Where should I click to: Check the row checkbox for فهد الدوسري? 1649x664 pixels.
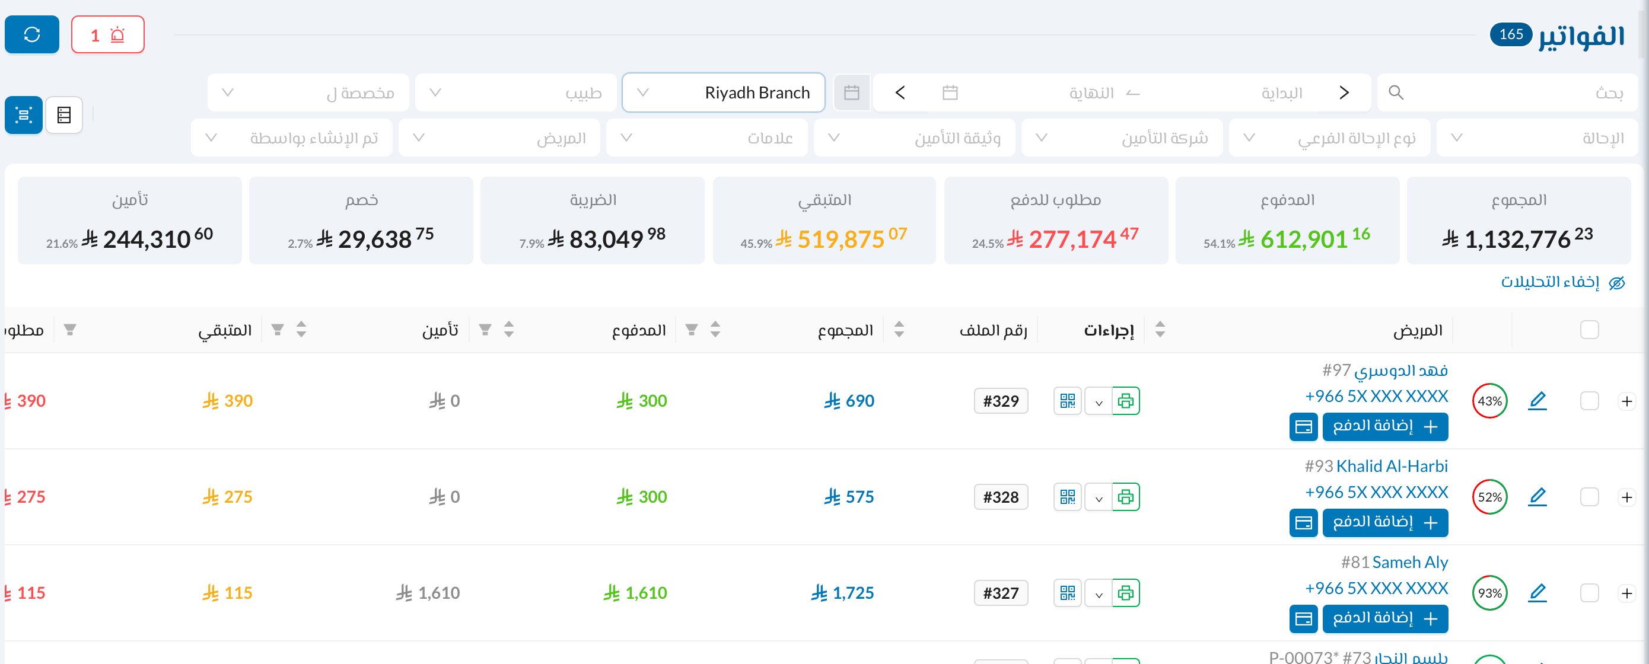tap(1590, 401)
